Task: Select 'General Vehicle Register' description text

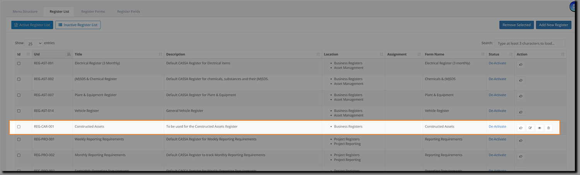Action: tap(184, 111)
